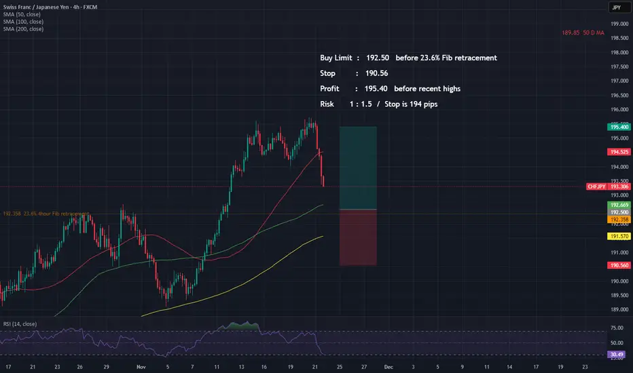Click the 189.000 price scale label

point(619,310)
